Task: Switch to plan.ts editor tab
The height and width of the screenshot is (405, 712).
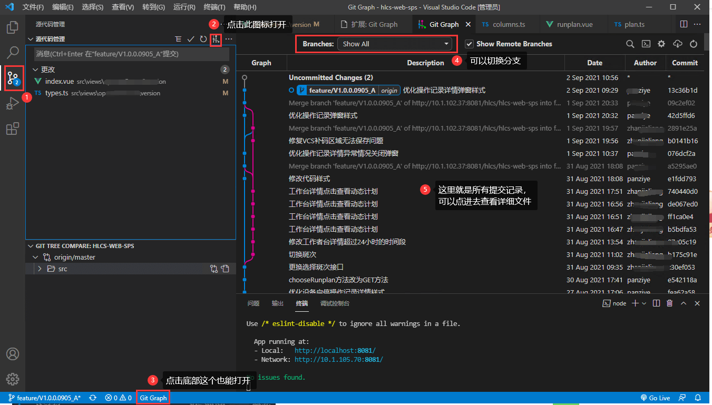Action: point(635,24)
